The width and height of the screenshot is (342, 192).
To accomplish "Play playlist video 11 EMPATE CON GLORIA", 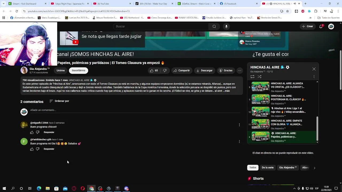I will click(x=282, y=124).
